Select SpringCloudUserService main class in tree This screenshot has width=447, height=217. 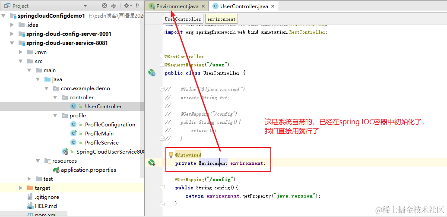point(110,152)
